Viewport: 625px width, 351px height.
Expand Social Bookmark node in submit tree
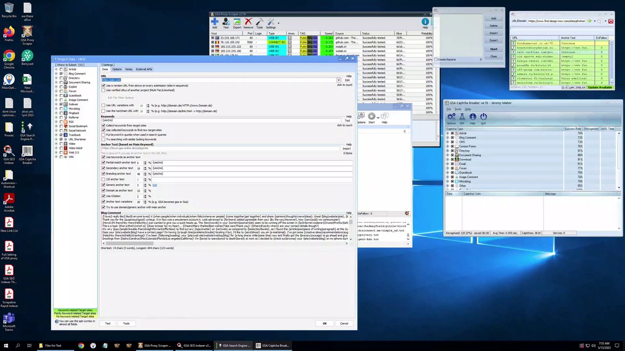click(56, 126)
